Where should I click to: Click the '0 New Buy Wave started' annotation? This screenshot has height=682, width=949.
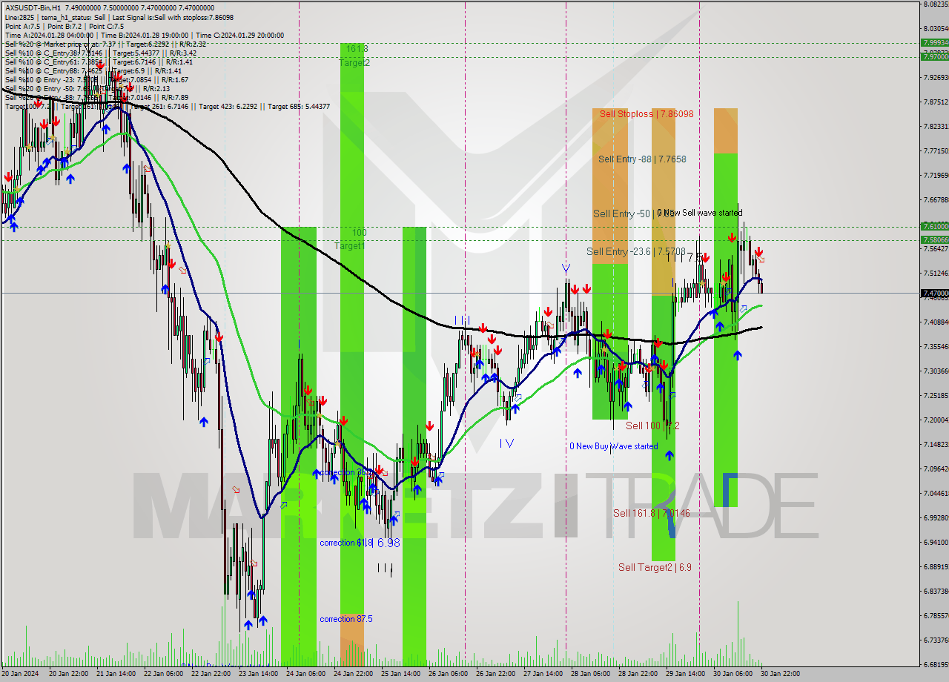(x=613, y=446)
